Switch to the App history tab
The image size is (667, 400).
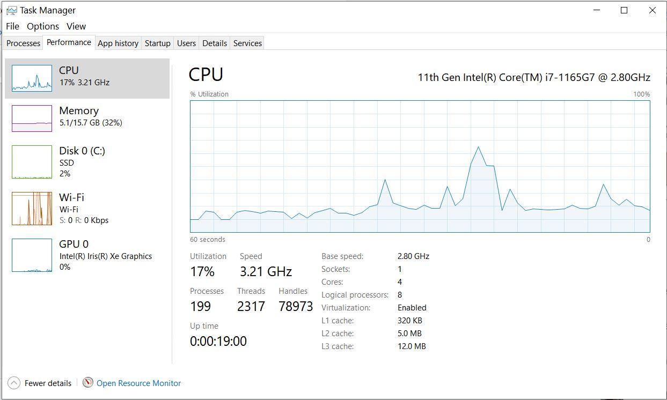pyautogui.click(x=118, y=43)
